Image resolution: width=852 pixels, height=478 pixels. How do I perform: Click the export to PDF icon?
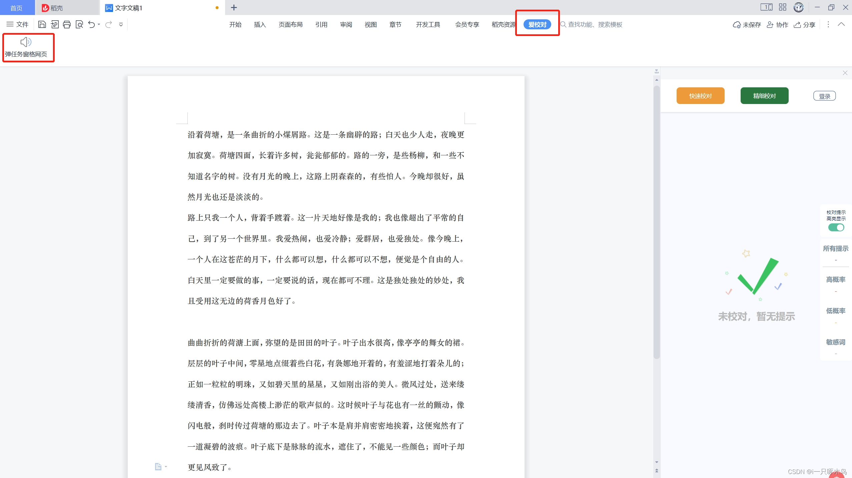(x=54, y=24)
